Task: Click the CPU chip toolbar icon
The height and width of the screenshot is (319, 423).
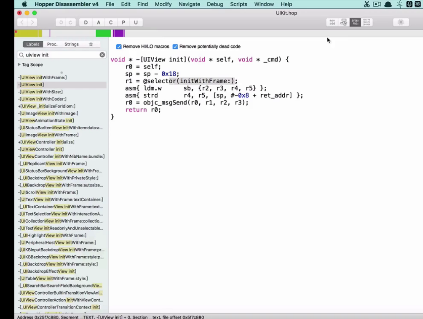Action: (401, 22)
